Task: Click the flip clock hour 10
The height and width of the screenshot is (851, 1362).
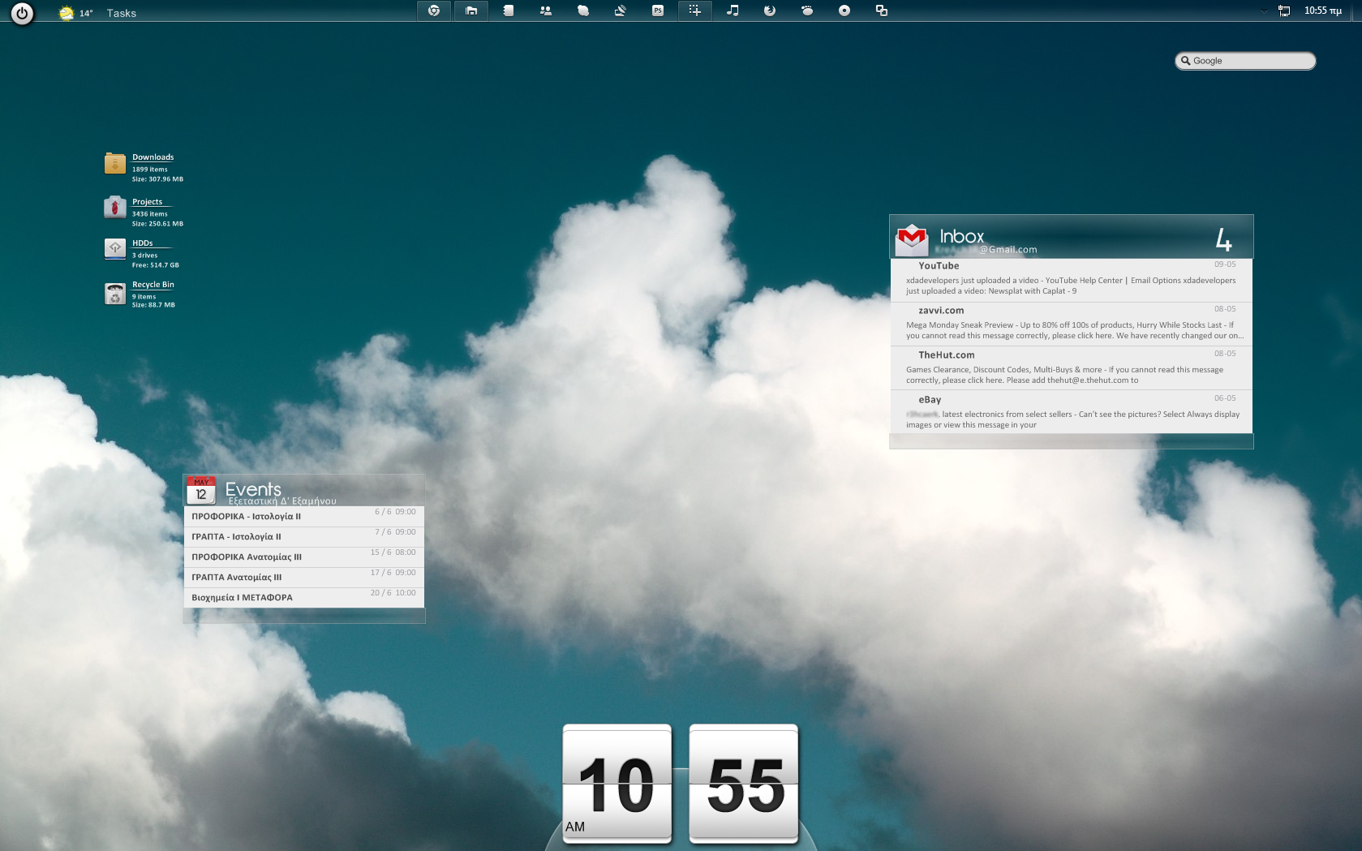Action: pyautogui.click(x=617, y=784)
